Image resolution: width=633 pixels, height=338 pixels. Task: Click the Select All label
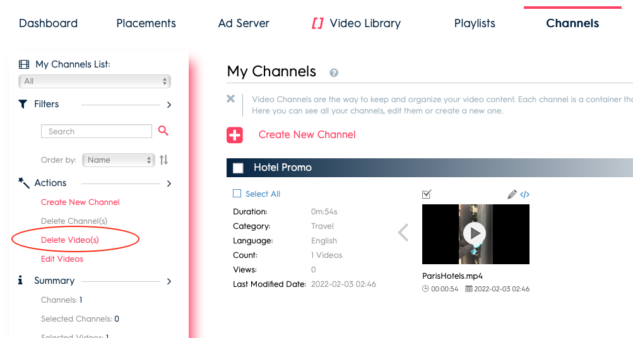tap(263, 194)
